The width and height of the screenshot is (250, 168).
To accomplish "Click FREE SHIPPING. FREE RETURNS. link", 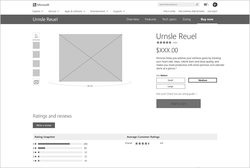I will point(191,11).
